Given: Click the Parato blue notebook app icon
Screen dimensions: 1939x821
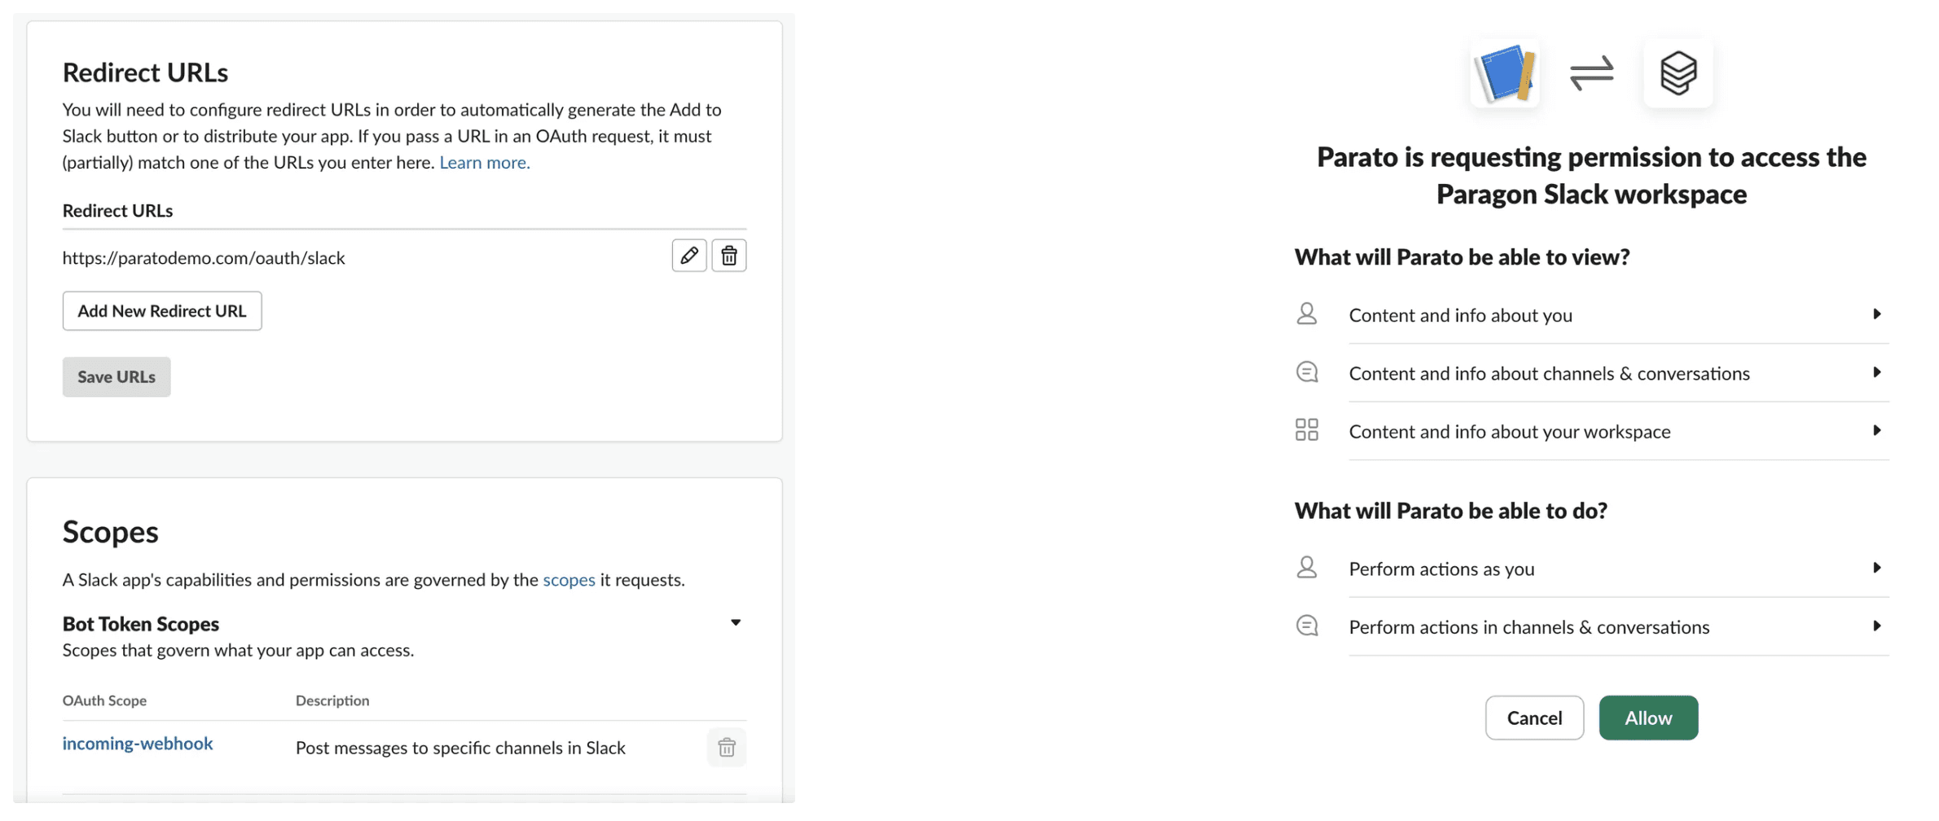Looking at the screenshot, I should pos(1505,73).
